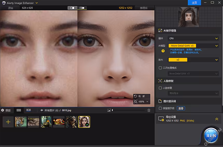The image size is (223, 147).
Task: Switch to the filmstrip thumbnail view
Action: click(x=29, y=110)
